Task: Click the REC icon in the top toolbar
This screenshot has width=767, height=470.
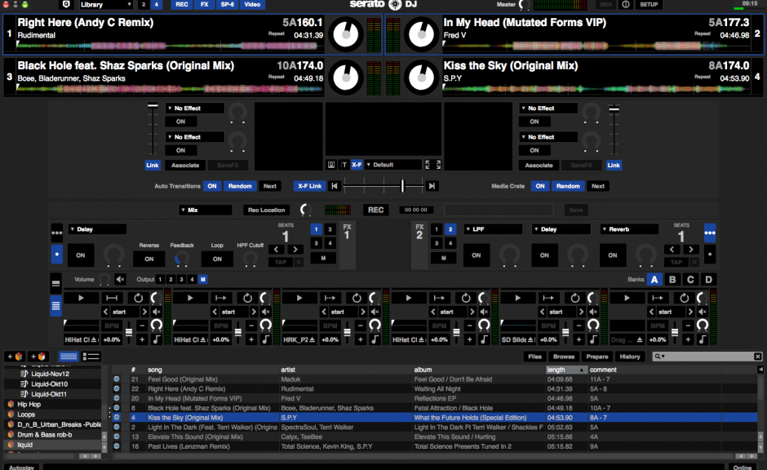Action: [x=183, y=5]
